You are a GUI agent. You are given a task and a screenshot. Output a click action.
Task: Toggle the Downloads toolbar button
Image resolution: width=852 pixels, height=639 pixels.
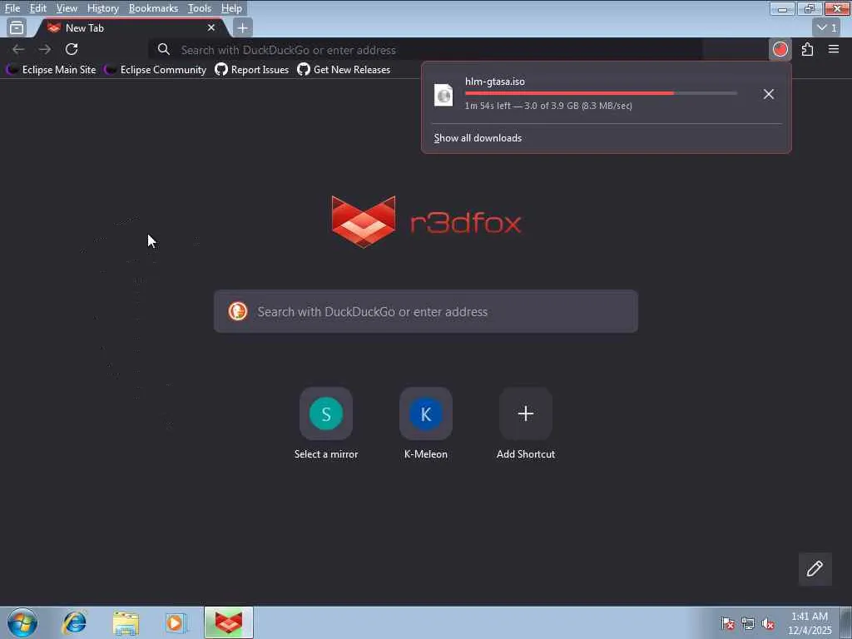780,49
